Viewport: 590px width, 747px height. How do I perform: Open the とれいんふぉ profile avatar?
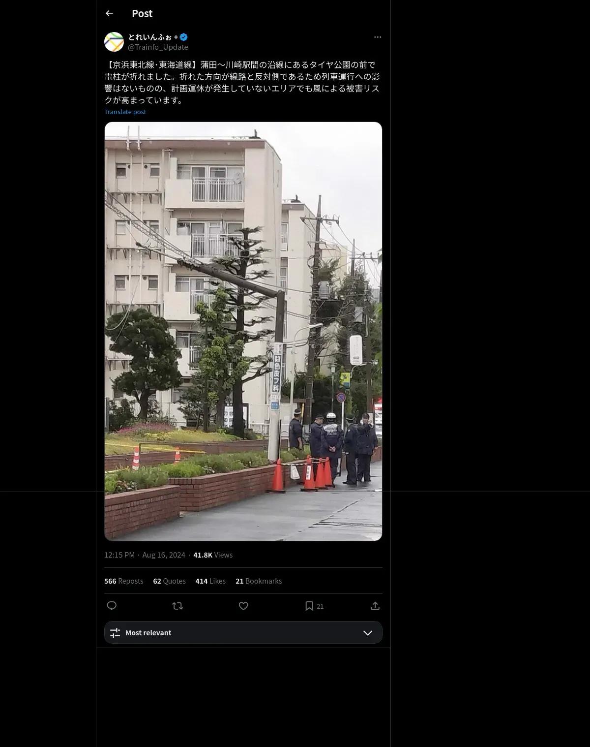coord(114,42)
